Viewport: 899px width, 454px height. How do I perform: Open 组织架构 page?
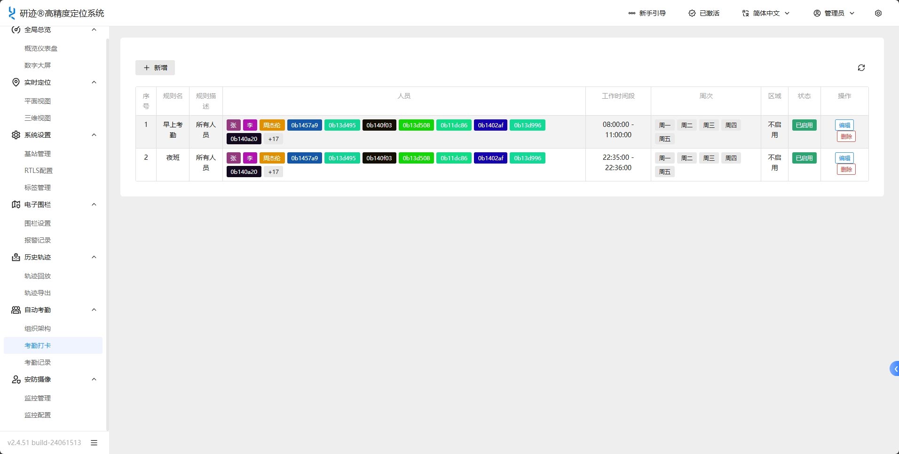point(38,329)
